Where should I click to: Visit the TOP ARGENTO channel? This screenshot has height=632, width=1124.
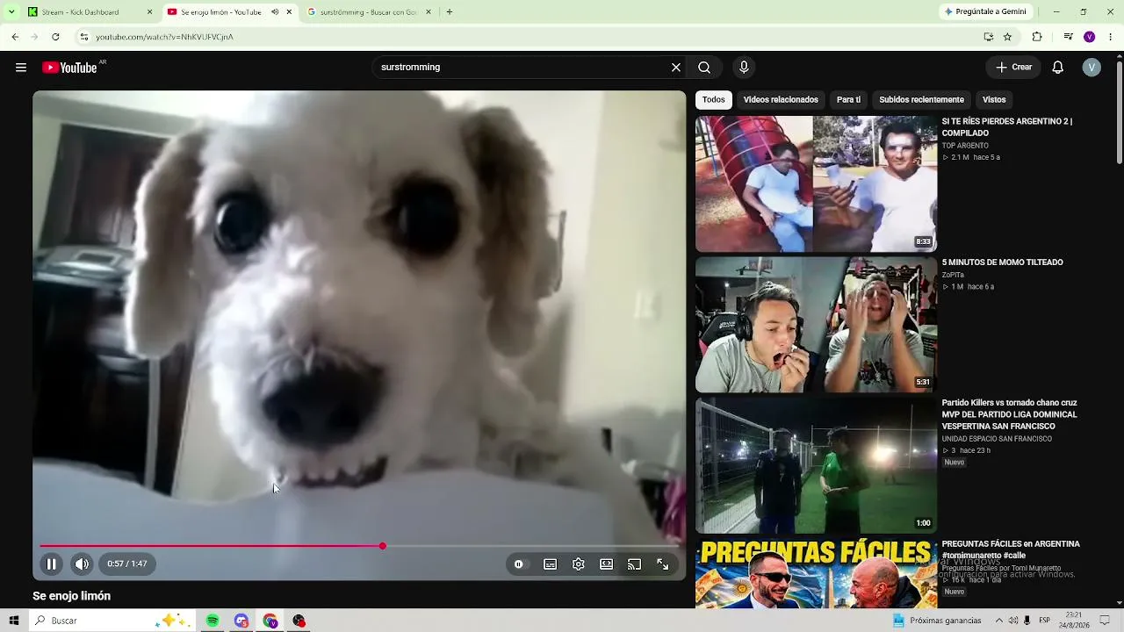[x=965, y=146]
